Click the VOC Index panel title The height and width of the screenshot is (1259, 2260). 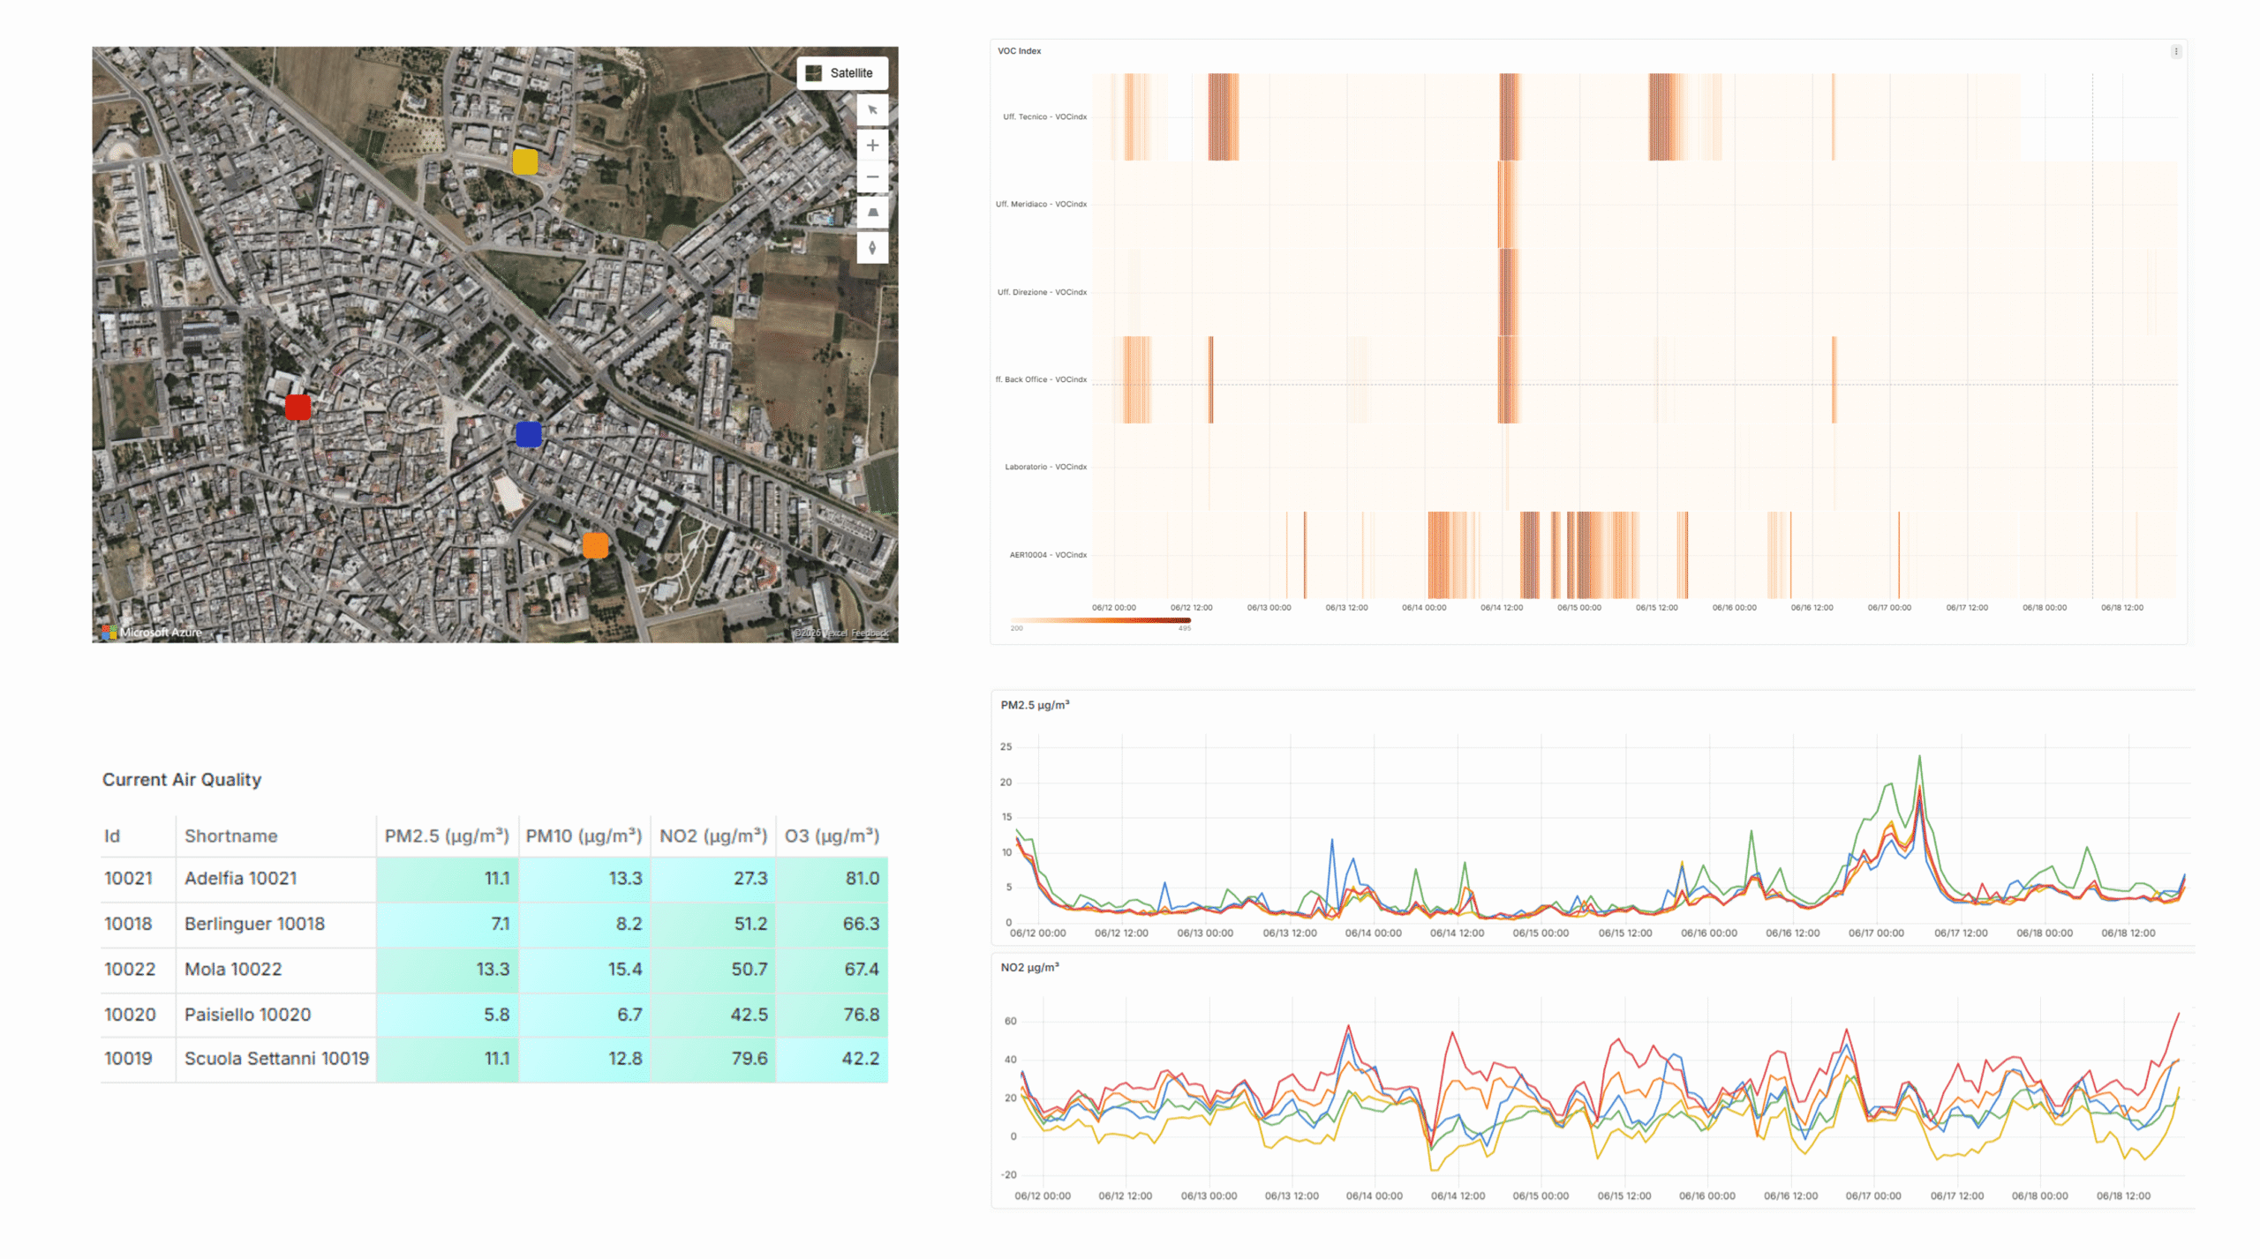(x=1019, y=51)
